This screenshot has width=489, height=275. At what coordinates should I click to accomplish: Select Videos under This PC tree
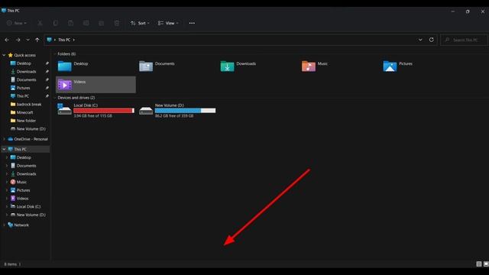coord(22,199)
